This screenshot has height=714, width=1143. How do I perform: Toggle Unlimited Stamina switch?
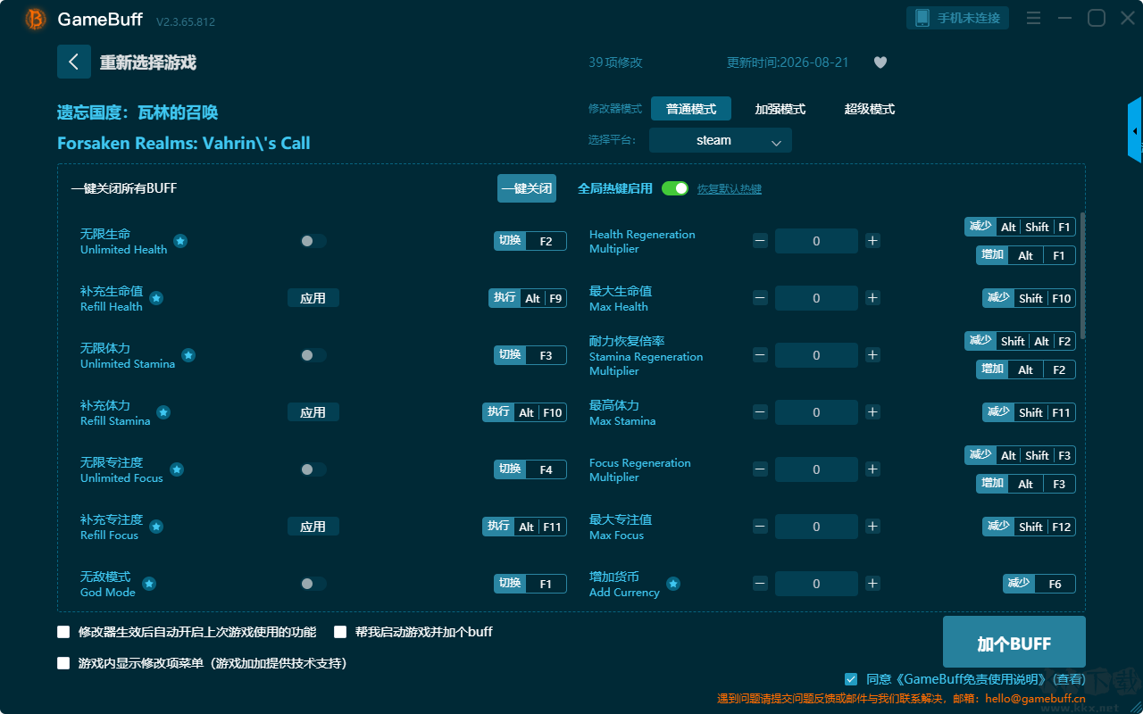[313, 355]
